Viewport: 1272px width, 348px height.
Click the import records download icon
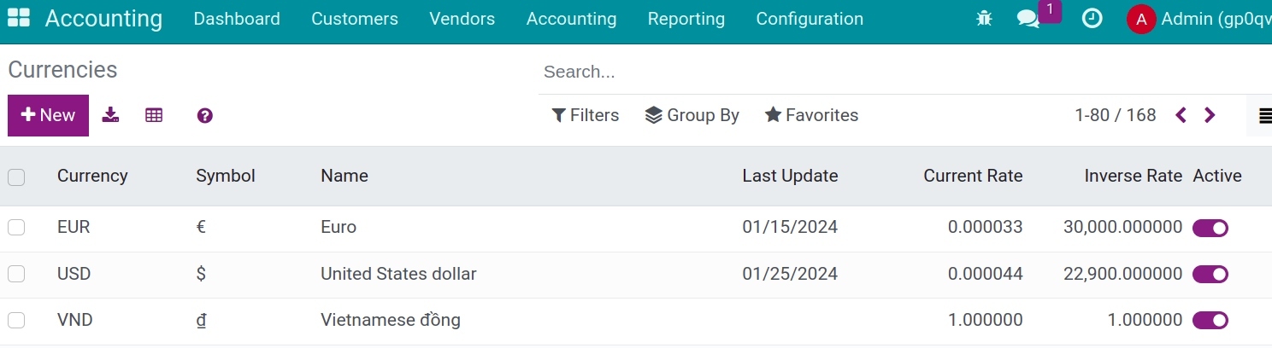click(x=110, y=115)
